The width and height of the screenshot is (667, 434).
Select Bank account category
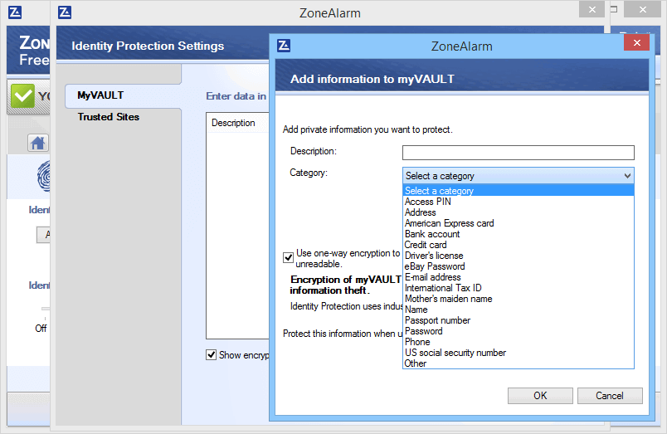519,234
